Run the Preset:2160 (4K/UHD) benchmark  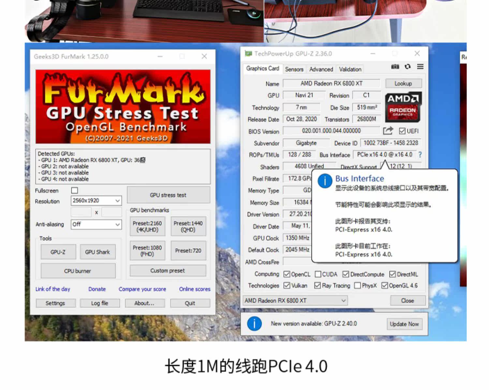(x=147, y=226)
